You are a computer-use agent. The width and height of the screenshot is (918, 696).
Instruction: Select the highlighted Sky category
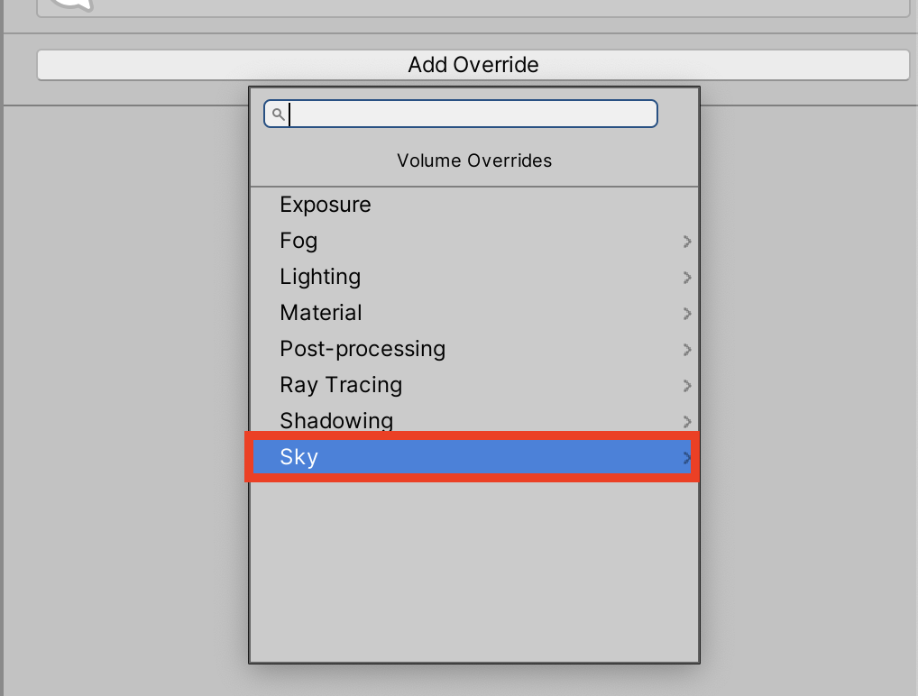(x=299, y=457)
